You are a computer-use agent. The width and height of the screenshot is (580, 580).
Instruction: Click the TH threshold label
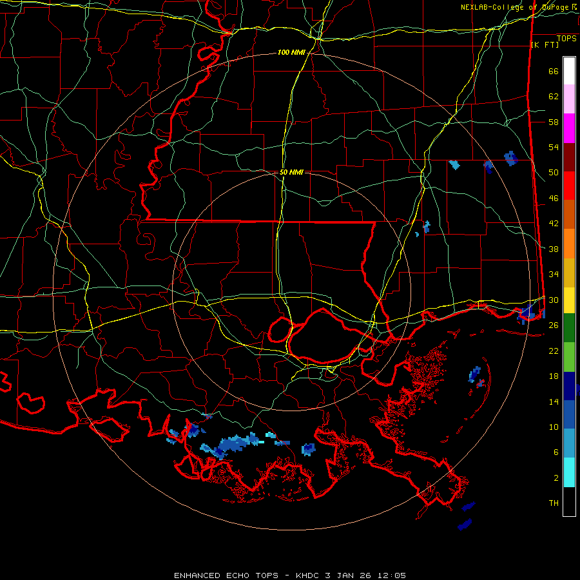554,503
